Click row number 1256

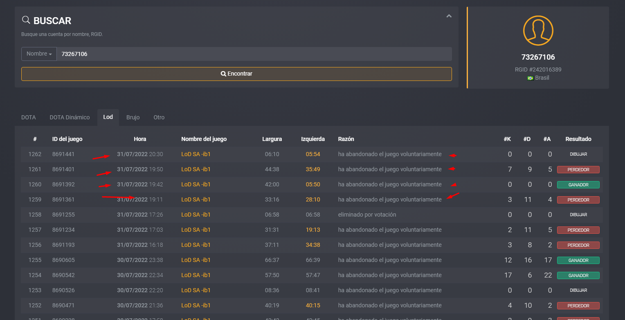[35, 245]
